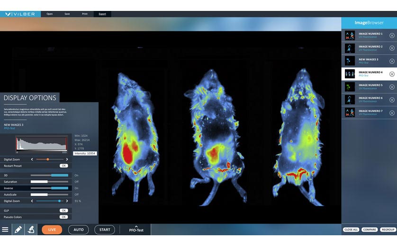Click the Vilber logo
The width and height of the screenshot is (397, 240).
(x=20, y=14)
